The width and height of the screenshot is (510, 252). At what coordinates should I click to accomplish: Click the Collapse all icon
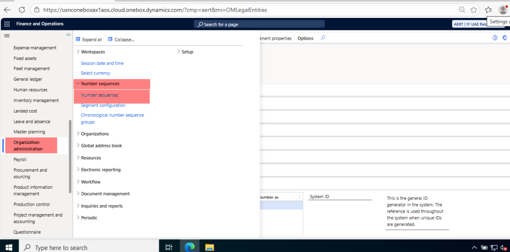click(110, 39)
